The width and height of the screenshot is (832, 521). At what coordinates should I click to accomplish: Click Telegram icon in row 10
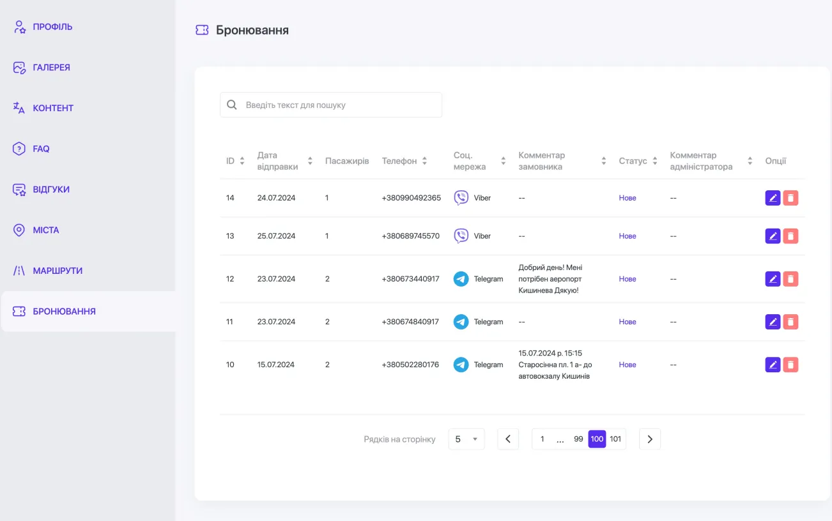click(x=461, y=365)
